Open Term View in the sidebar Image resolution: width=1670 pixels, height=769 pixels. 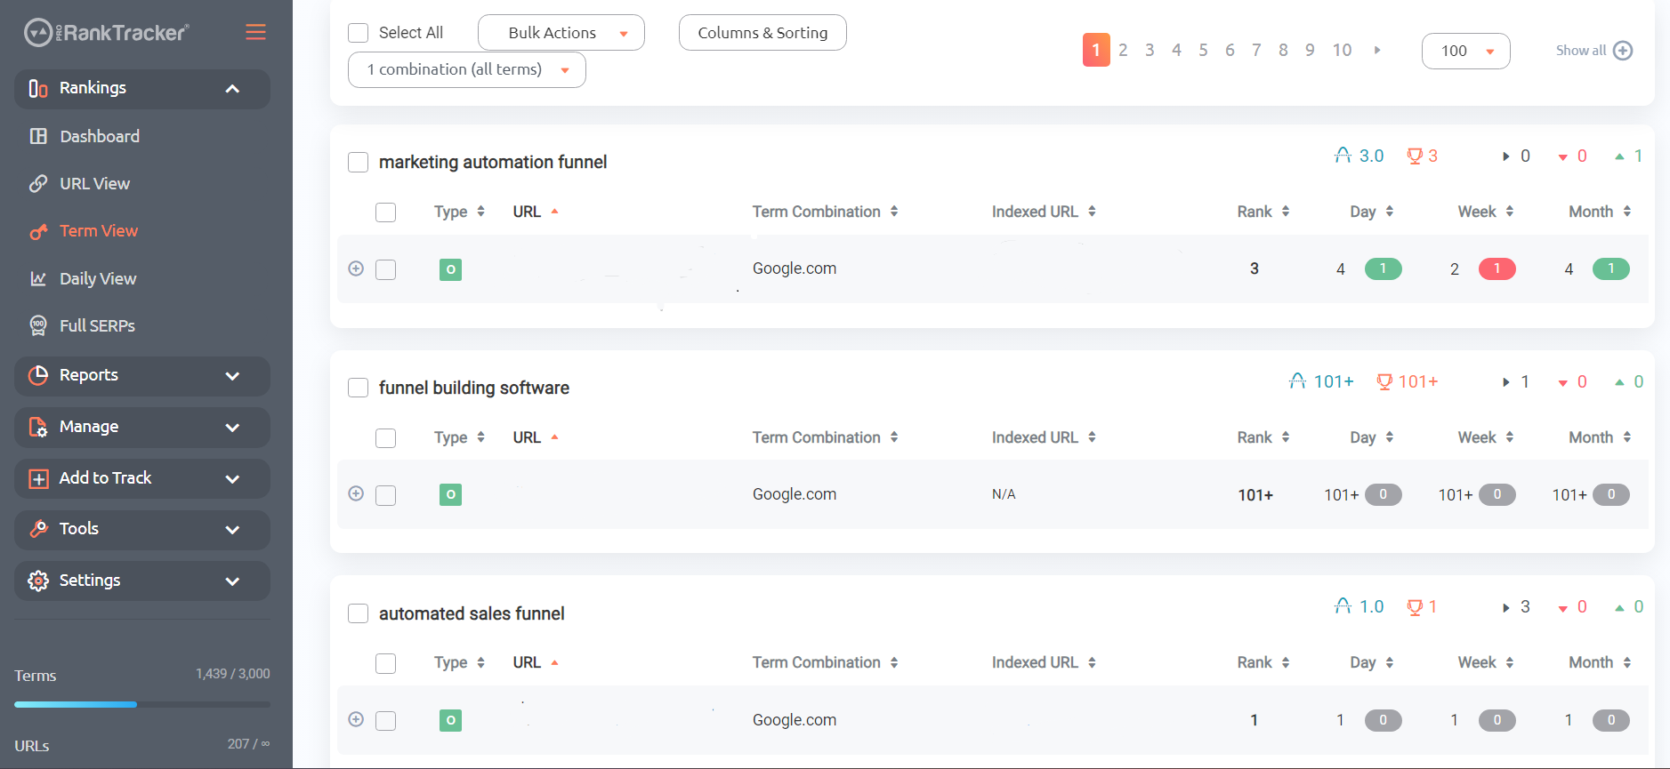99,231
